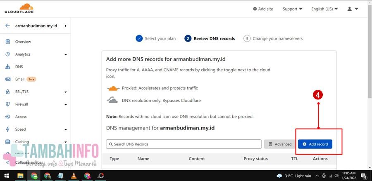Screen dimensions: 372x181
Task: Click Add site in the header
Action: click(x=263, y=9)
